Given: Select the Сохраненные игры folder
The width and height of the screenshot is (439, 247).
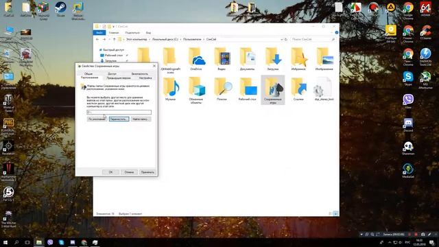Looking at the screenshot, I should tap(273, 90).
